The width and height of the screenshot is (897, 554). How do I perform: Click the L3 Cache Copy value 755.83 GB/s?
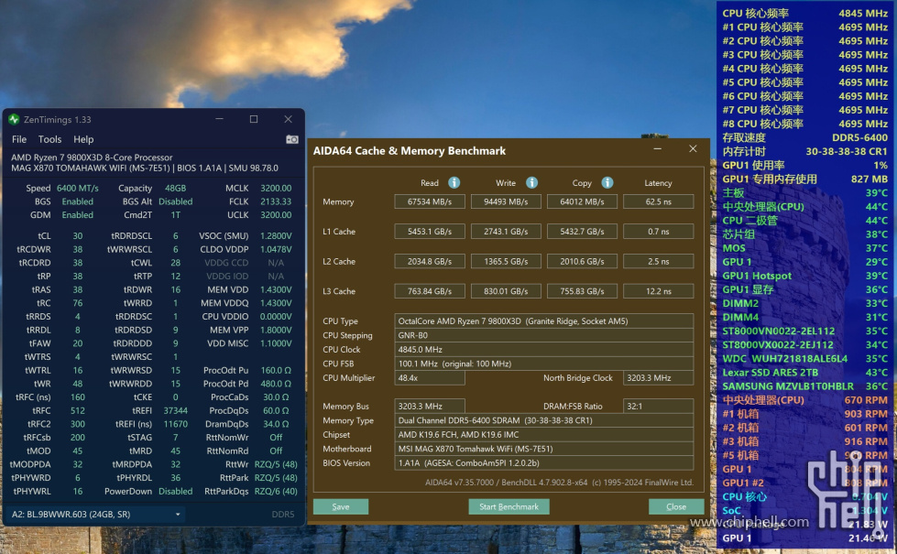[582, 291]
